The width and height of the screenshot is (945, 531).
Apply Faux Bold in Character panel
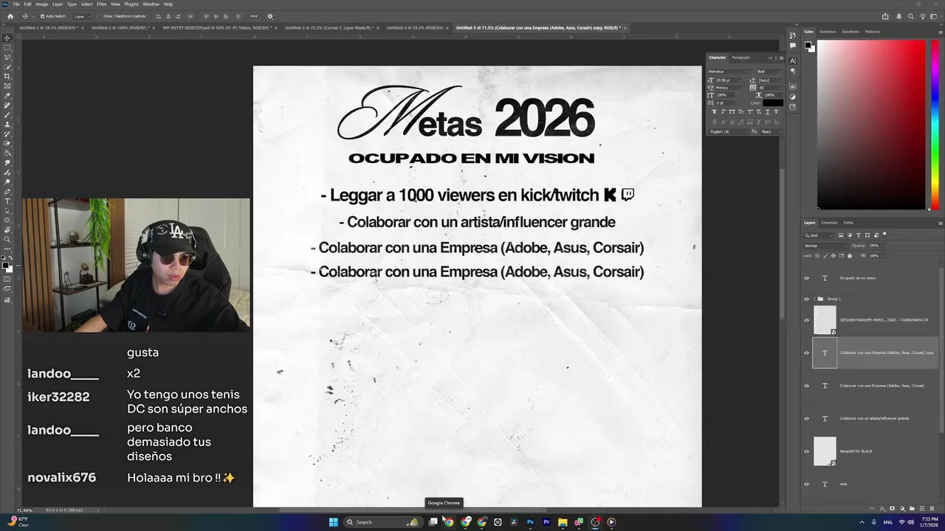click(715, 111)
